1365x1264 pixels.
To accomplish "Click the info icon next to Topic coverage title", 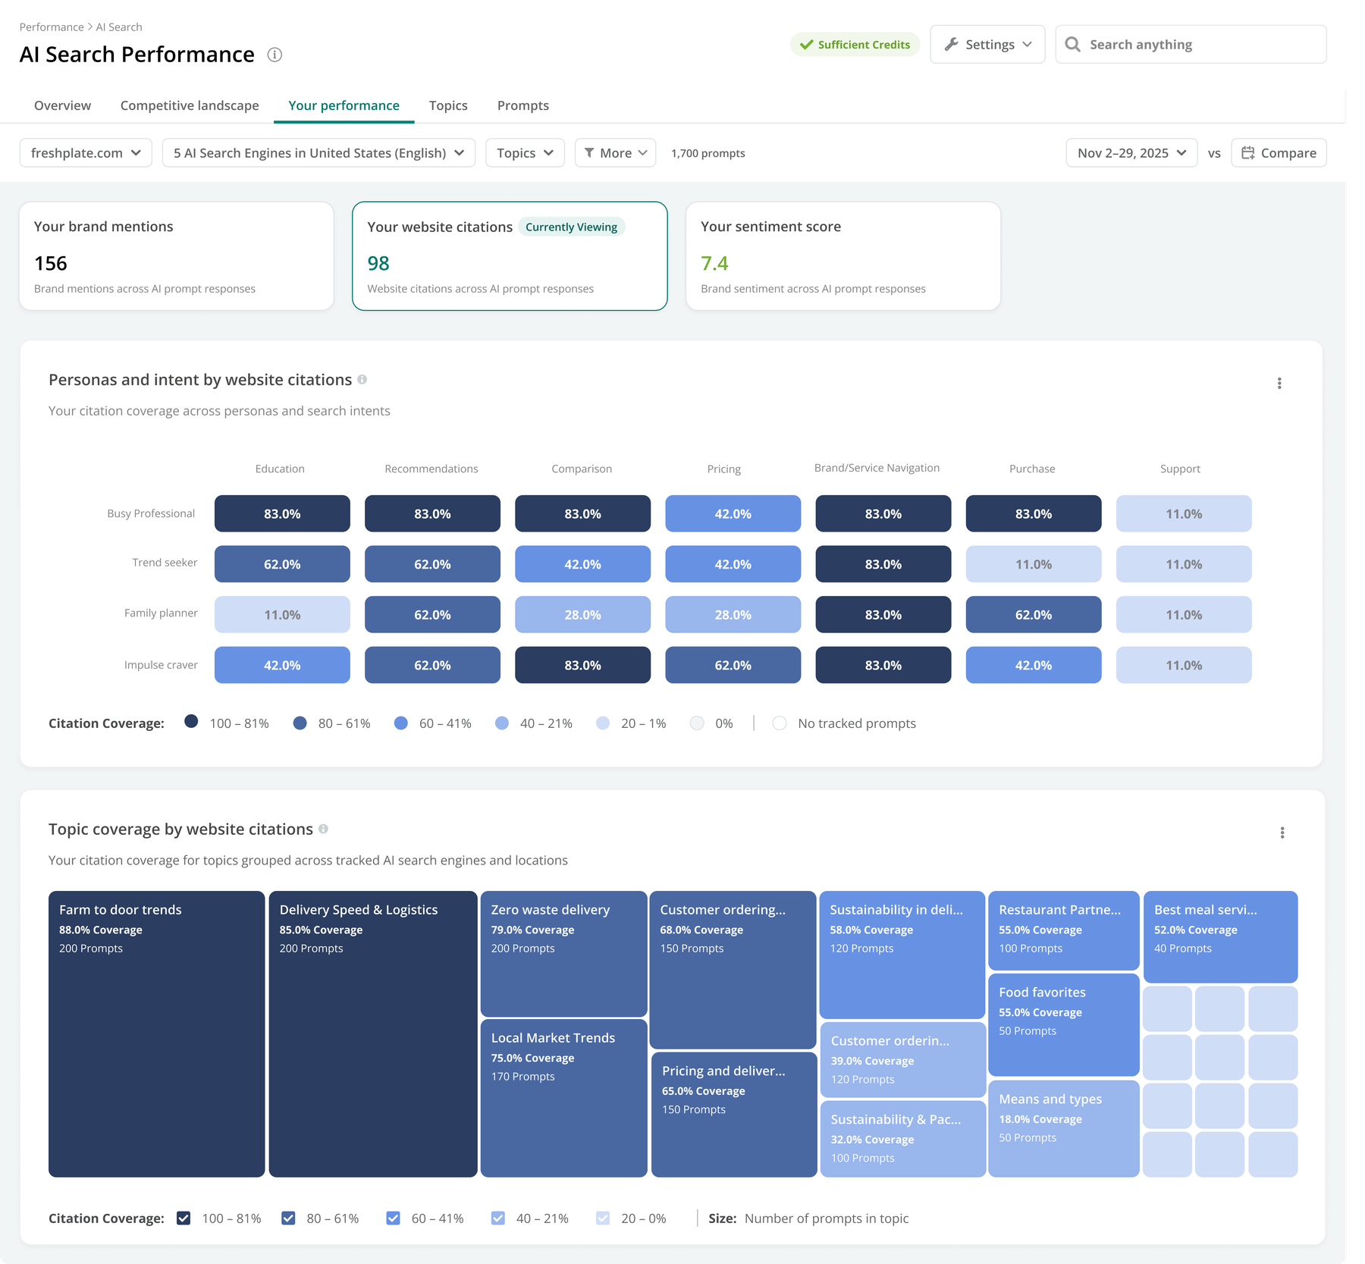I will coord(324,829).
